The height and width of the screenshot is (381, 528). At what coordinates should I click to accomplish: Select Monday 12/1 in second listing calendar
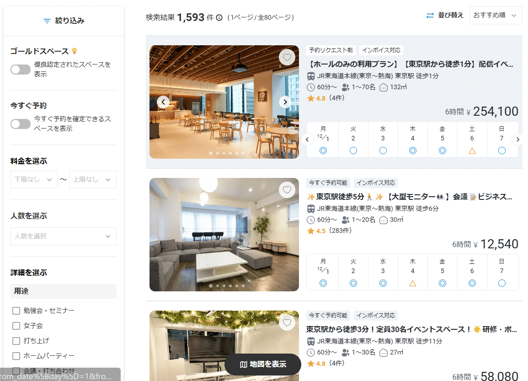coord(323,272)
